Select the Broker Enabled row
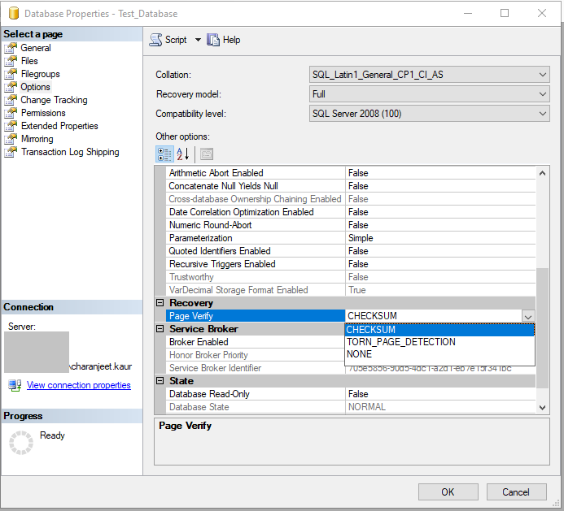Image resolution: width=564 pixels, height=511 pixels. click(255, 342)
